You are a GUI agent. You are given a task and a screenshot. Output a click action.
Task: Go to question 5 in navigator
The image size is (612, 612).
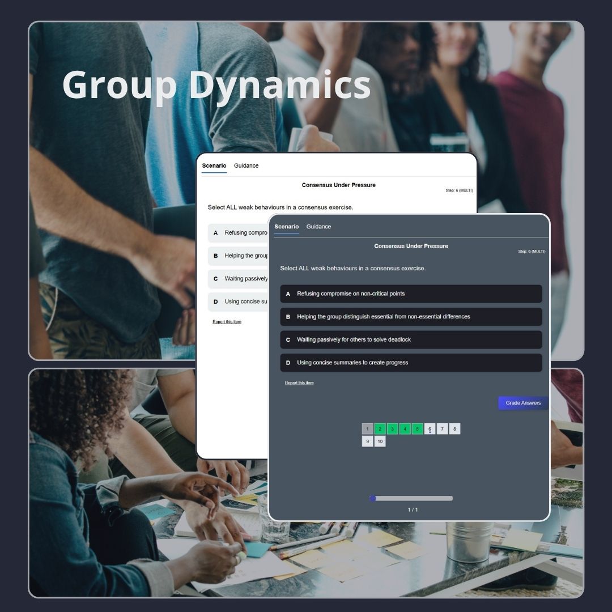point(418,429)
